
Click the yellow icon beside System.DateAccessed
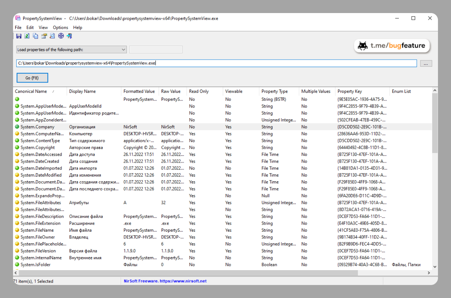coord(17,154)
